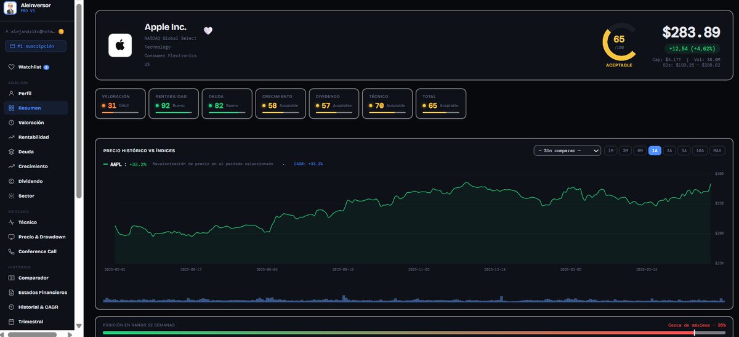This screenshot has width=739, height=337.
Task: Click the Crecimiento 58 score card
Action: pos(281,102)
